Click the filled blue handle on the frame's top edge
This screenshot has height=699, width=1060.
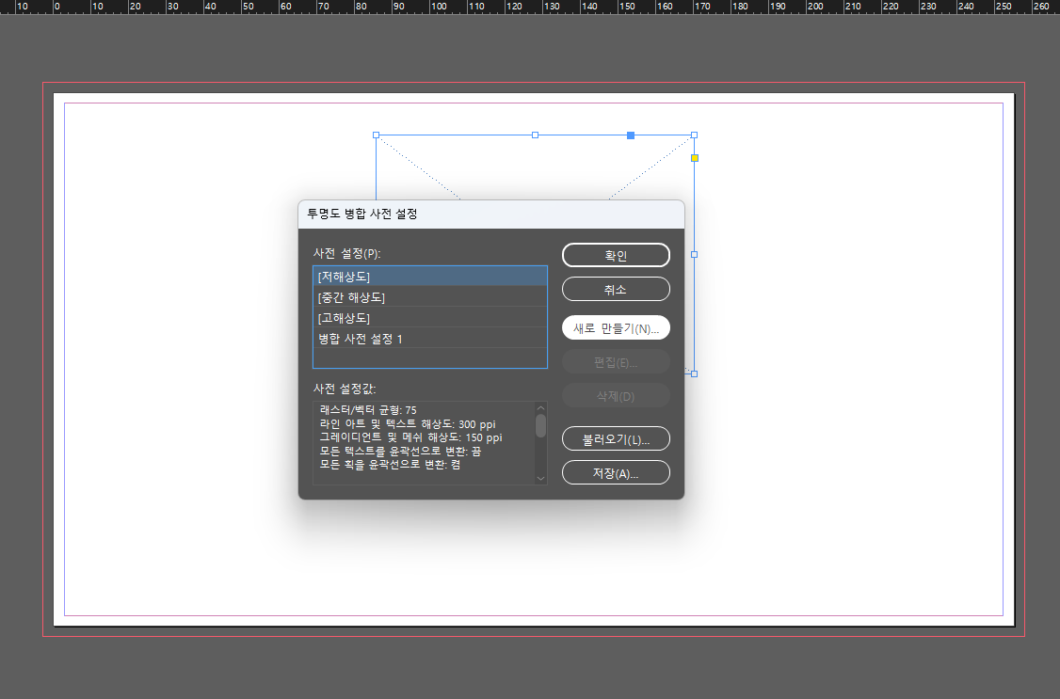[630, 135]
